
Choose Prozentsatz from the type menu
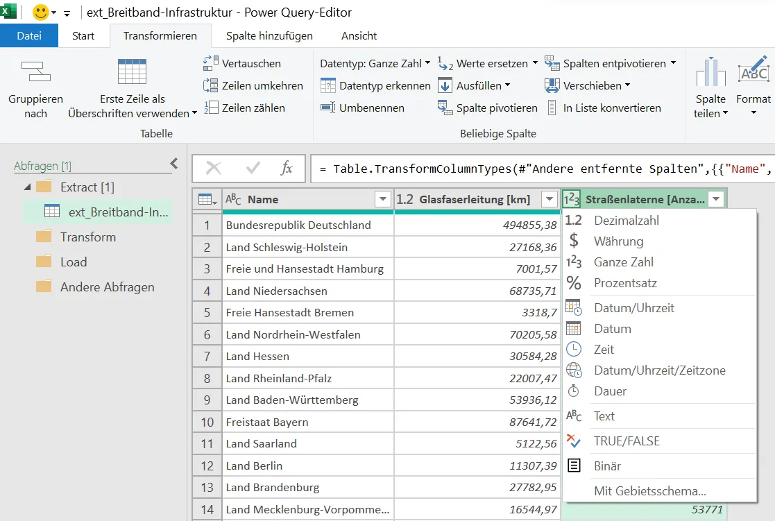pyautogui.click(x=659, y=283)
